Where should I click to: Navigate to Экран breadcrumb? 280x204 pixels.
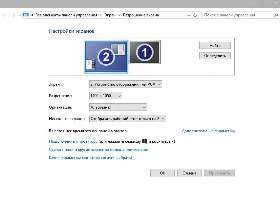pyautogui.click(x=110, y=15)
